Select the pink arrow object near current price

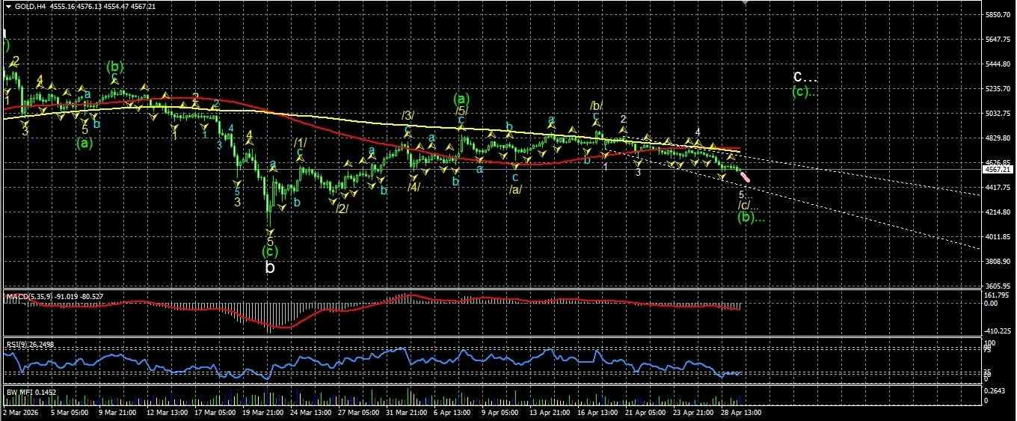(x=745, y=177)
